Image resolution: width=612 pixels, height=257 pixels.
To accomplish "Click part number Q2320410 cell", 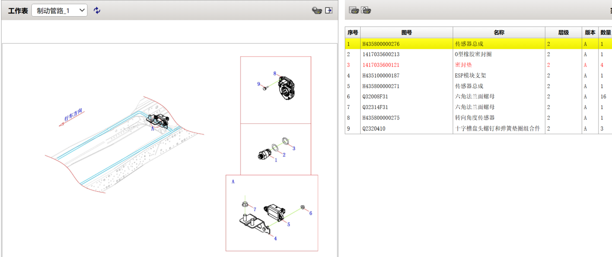I will 374,129.
